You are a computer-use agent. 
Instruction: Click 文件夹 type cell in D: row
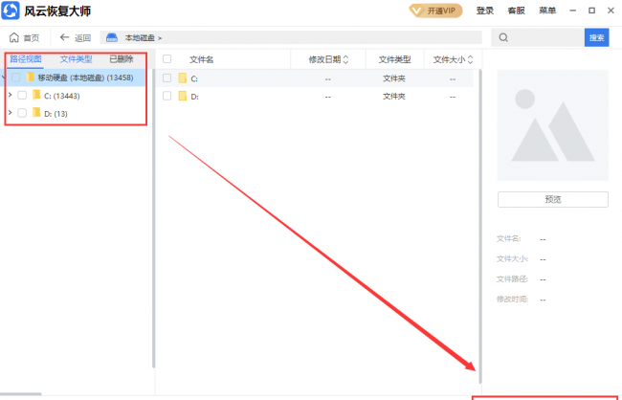click(x=394, y=97)
